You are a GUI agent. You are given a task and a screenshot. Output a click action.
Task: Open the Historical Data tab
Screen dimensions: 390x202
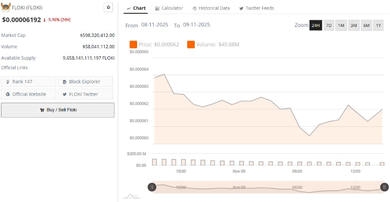211,8
